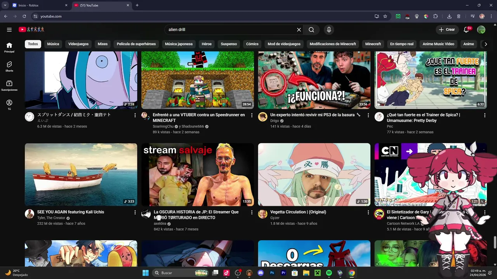Open the extension showing badge 724
The image size is (497, 279).
(x=407, y=16)
